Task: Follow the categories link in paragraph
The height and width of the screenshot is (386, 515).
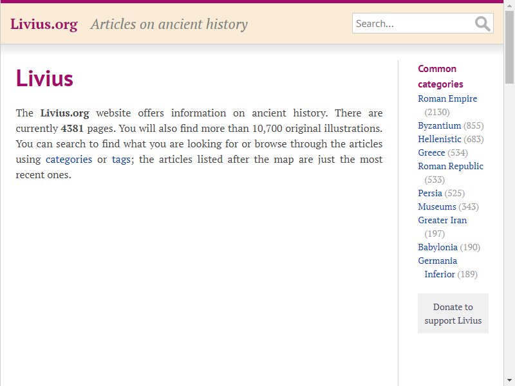Action: point(69,159)
